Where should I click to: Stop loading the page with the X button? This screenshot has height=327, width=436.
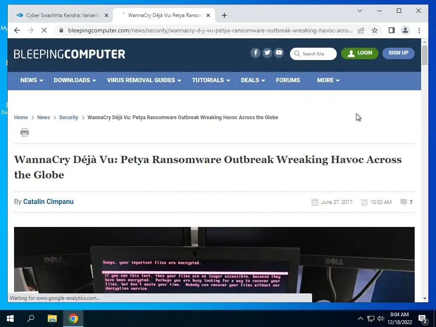44,30
